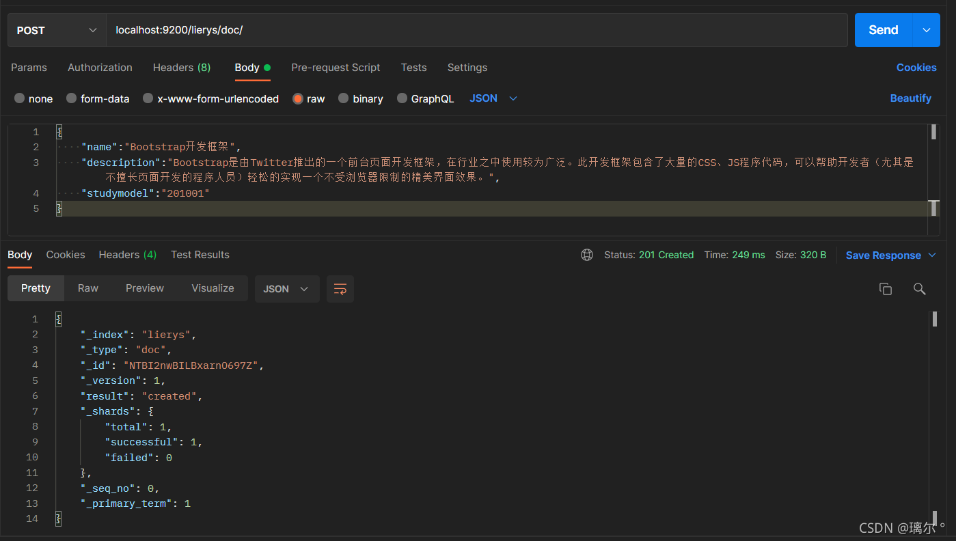The image size is (956, 541).
Task: Select the raw body radio button
Action: pos(298,98)
